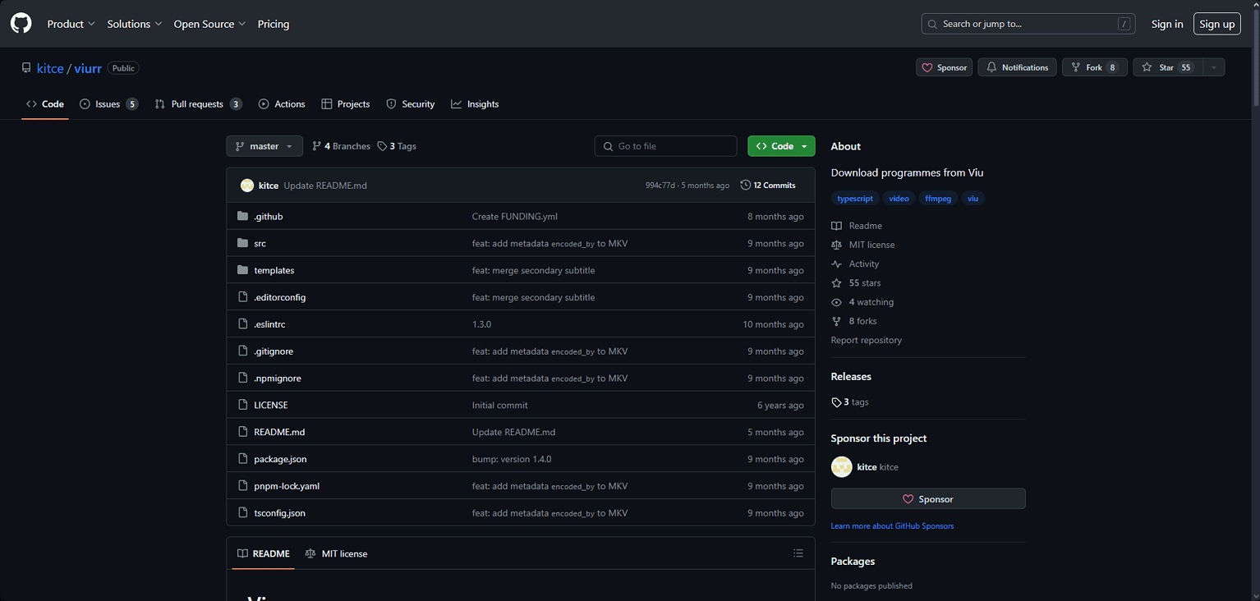Viewport: 1260px width, 601px height.
Task: Switch to the Issues tab
Action: (x=108, y=104)
